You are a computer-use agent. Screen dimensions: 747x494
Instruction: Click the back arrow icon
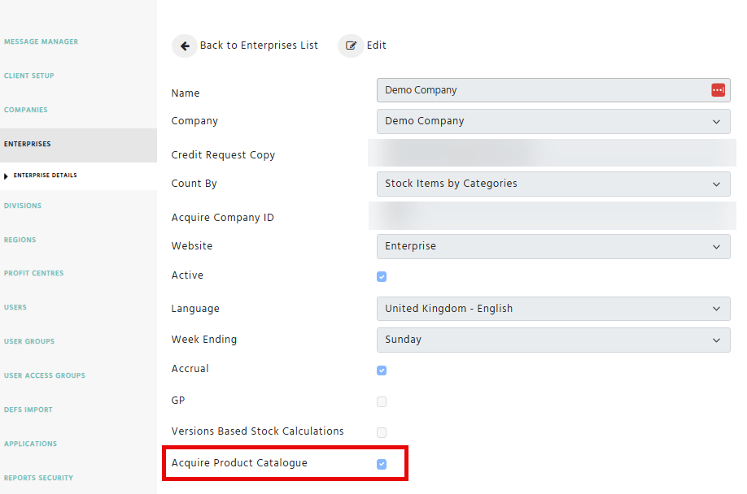[x=185, y=45]
